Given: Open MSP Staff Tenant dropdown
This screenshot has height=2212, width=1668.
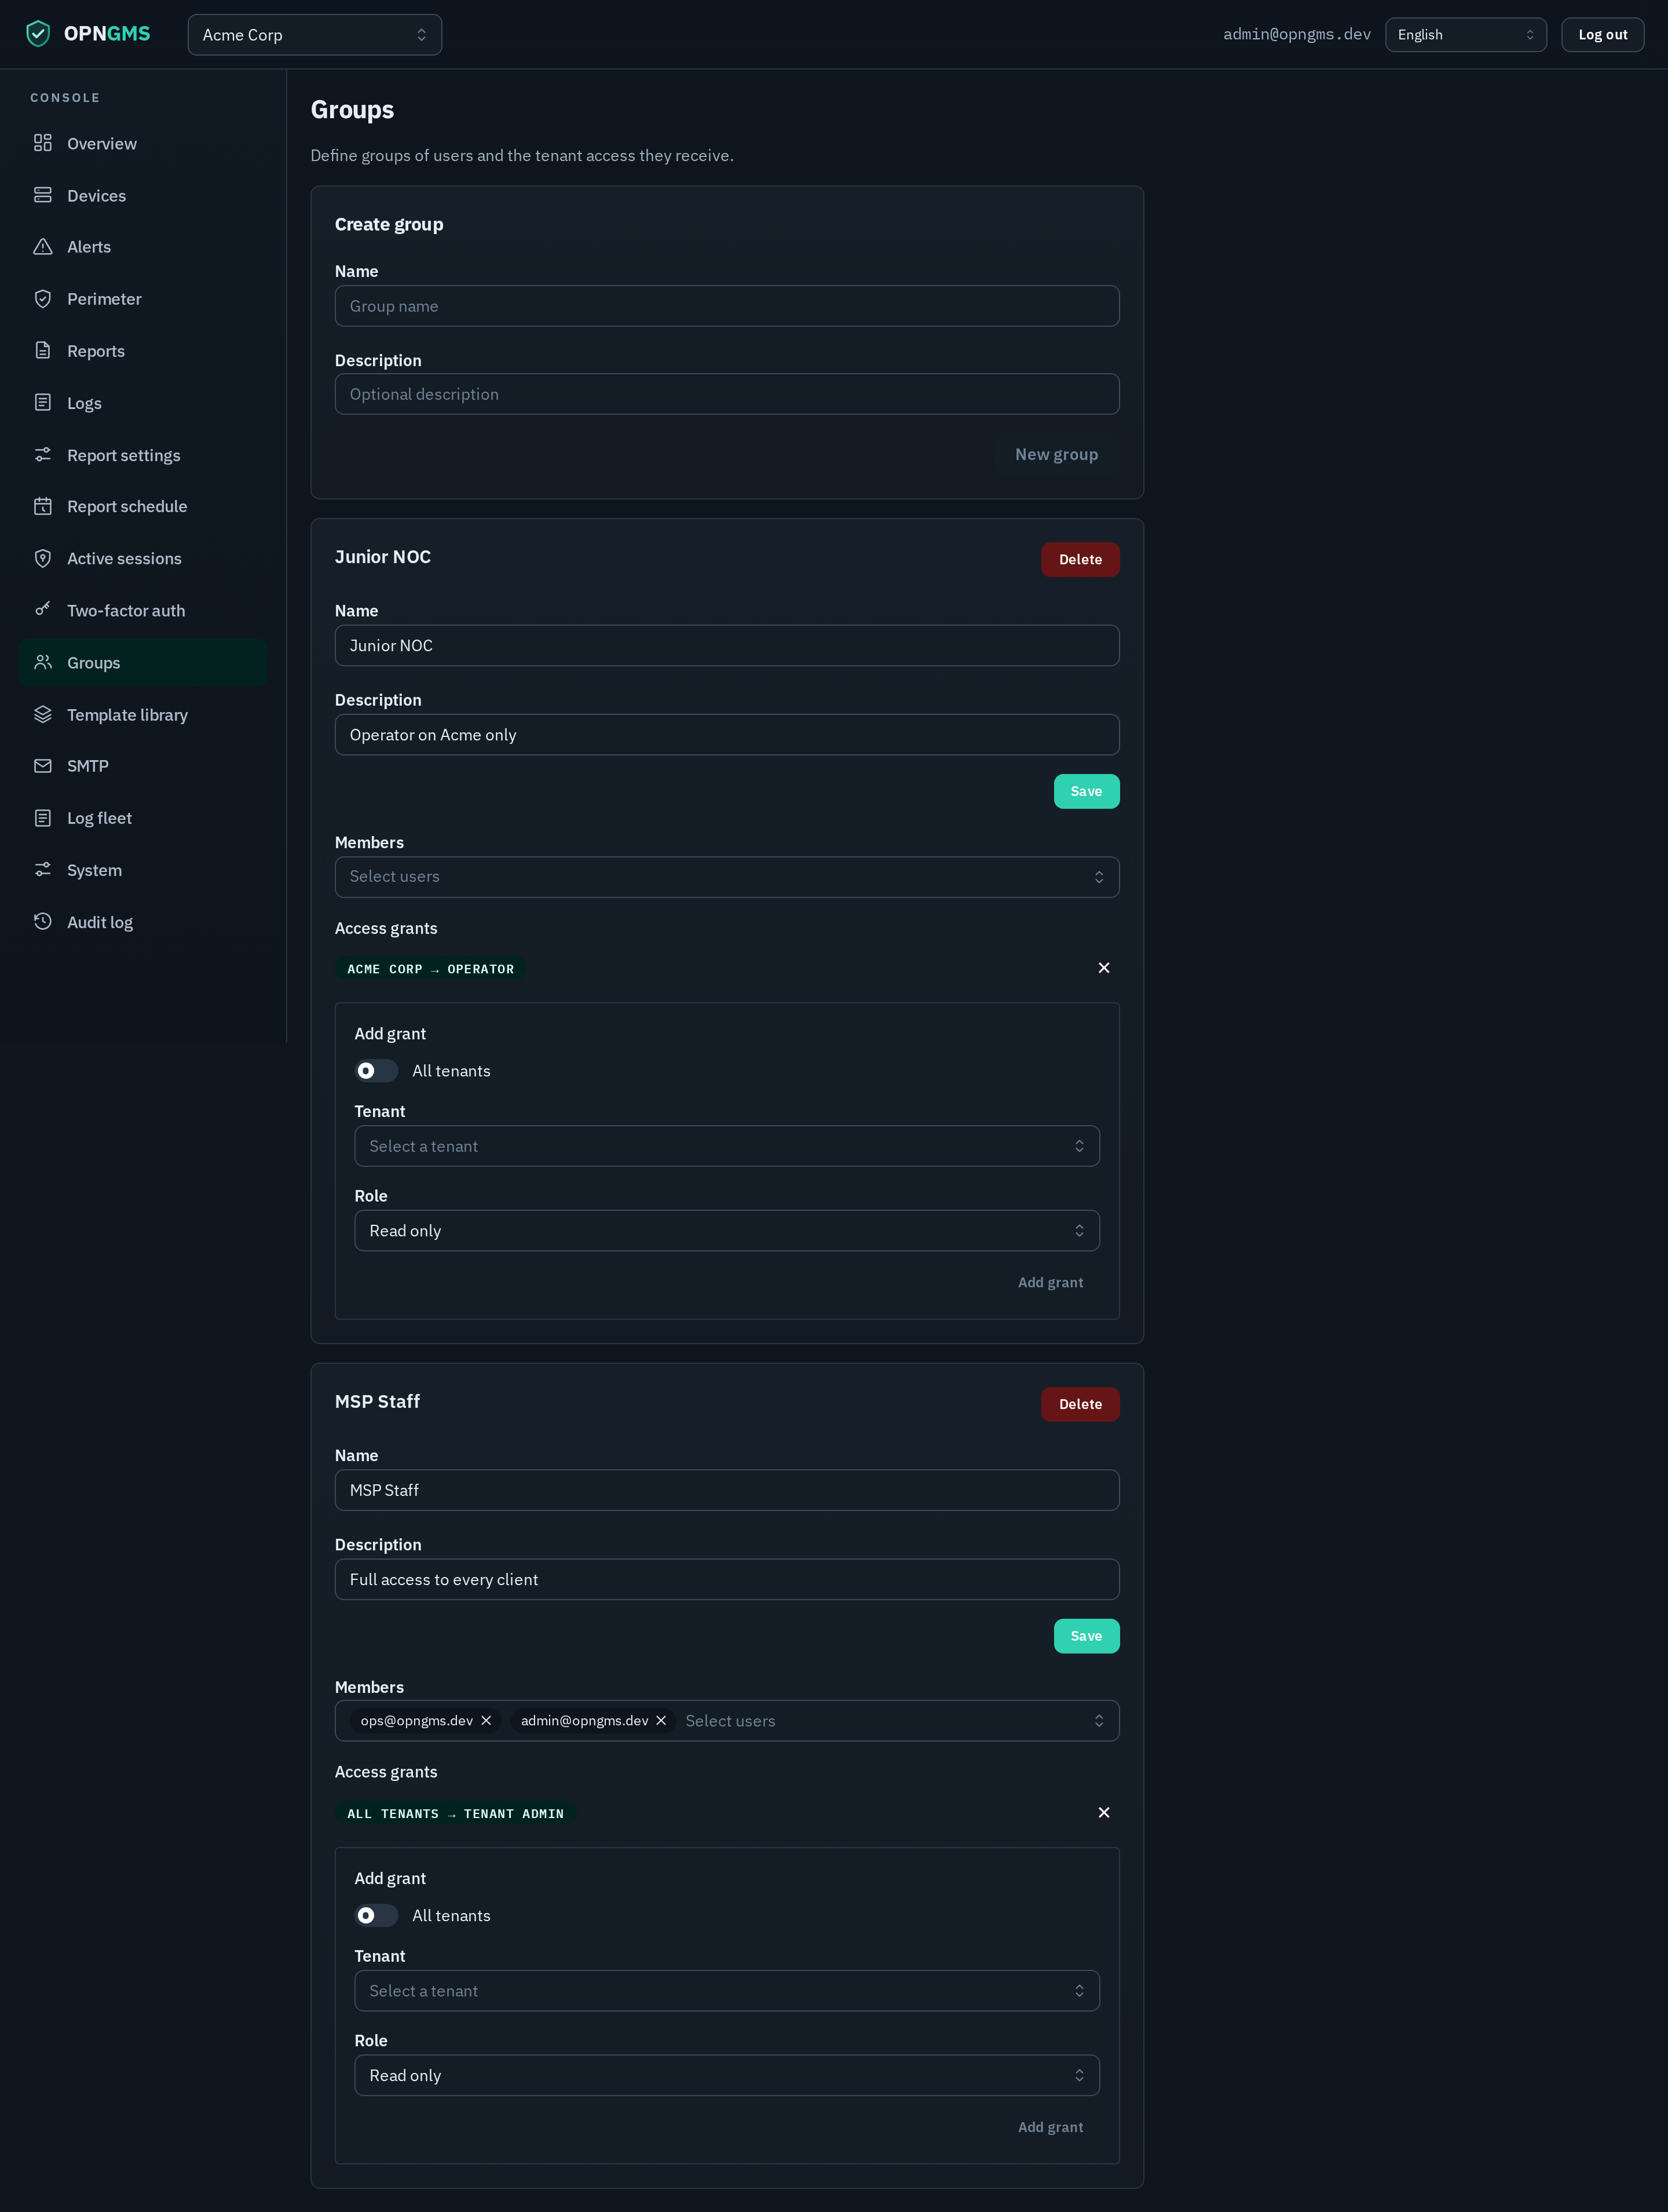Looking at the screenshot, I should pos(726,1991).
